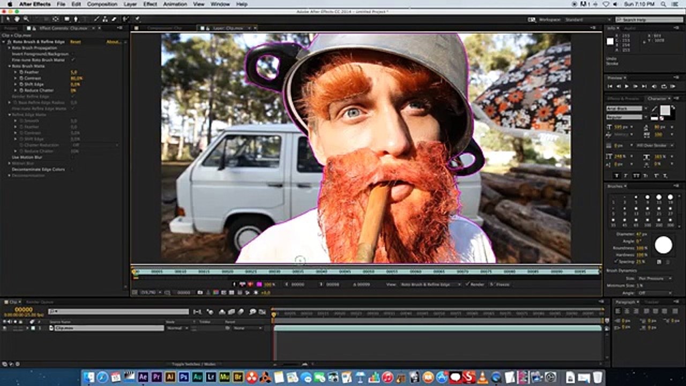This screenshot has height=386, width=686.
Task: Select the Eraser tool
Action: pos(114,19)
